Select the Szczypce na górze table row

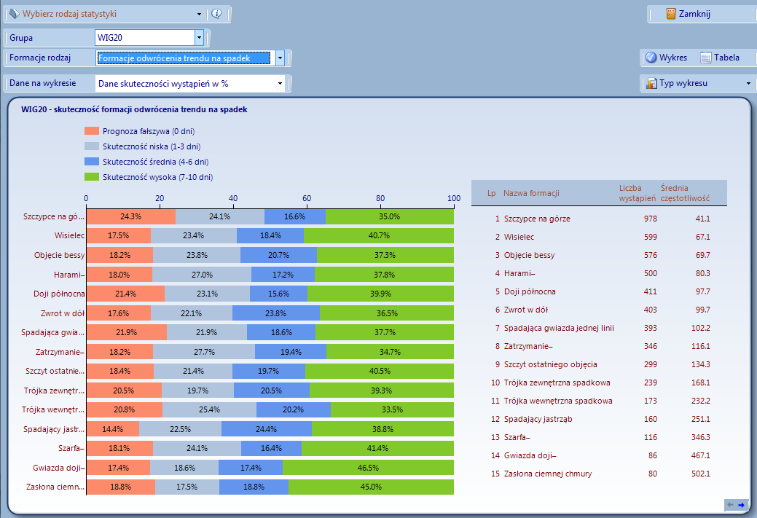pos(599,219)
